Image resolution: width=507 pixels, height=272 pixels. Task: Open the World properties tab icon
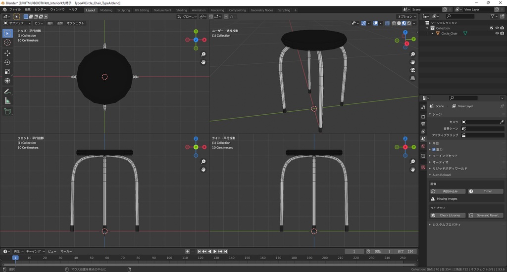[423, 146]
